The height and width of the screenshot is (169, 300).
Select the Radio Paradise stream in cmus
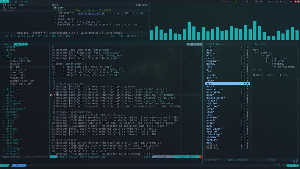(101, 25)
